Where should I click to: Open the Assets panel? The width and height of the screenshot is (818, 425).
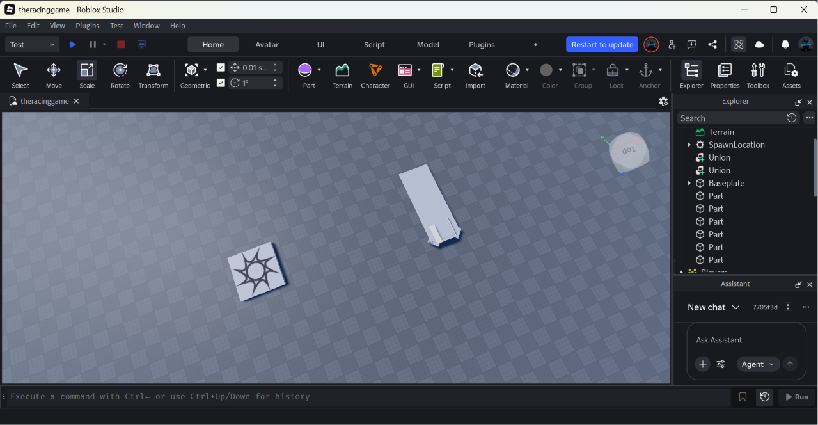(x=791, y=75)
